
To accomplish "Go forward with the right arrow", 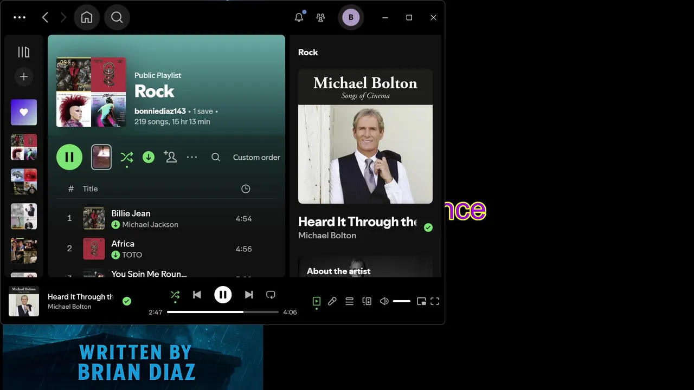I will point(63,17).
